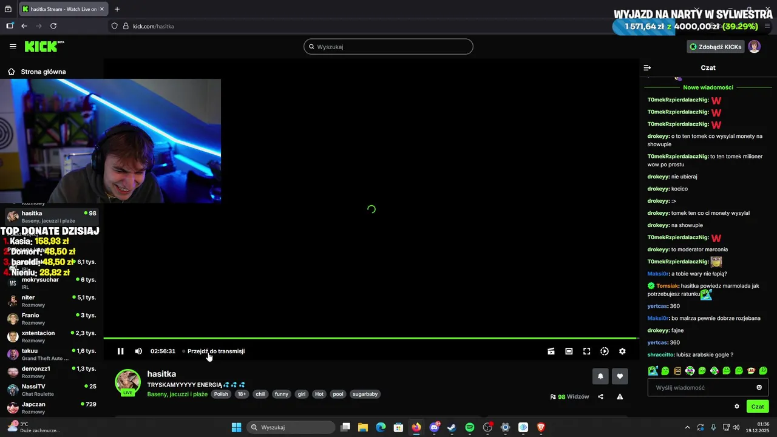Show hidden system tray icons
777x437 pixels.
point(687,427)
